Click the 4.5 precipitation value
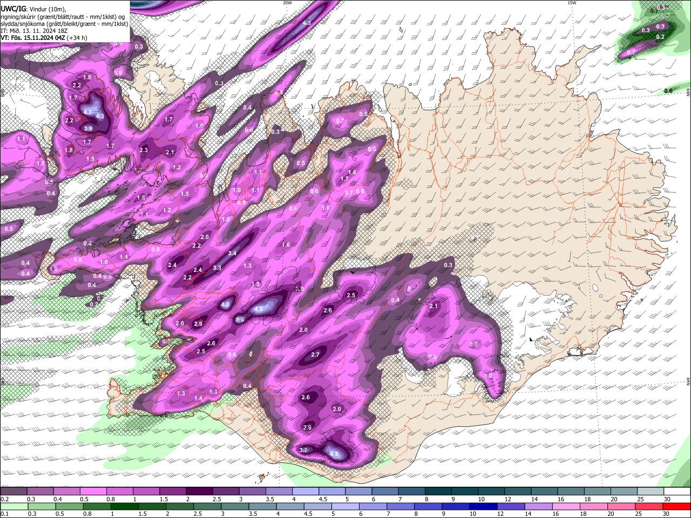The image size is (691, 518). 240,319
